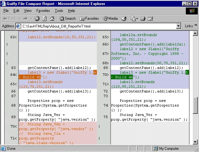The width and height of the screenshot is (199, 152).
Task: Click line number 62< on left
Action: click(13, 37)
